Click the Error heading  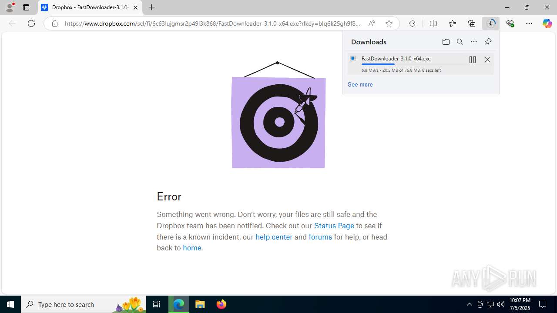(x=169, y=196)
